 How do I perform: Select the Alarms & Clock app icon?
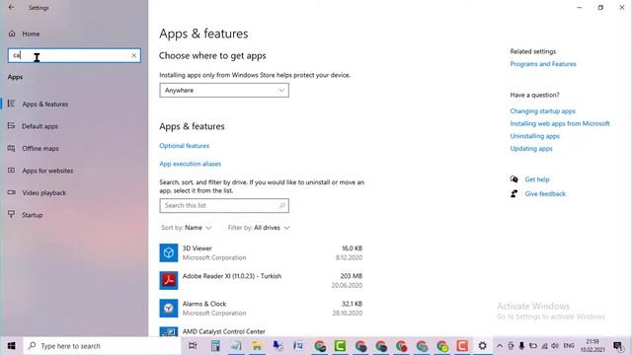click(169, 309)
